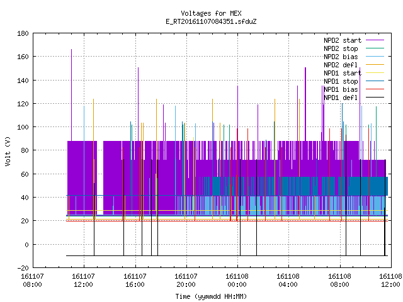The height and width of the screenshot is (302, 403).
Task: Click the NPD2 stop green legend line
Action: pos(375,48)
